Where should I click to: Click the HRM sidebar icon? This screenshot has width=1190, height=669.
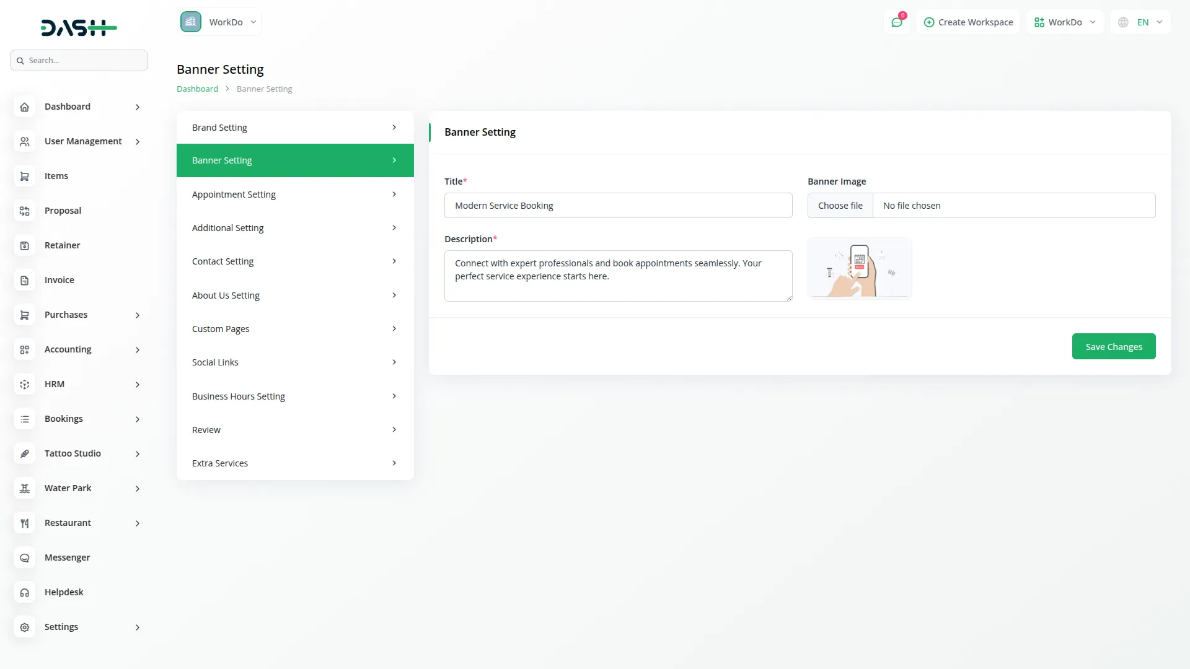24,384
